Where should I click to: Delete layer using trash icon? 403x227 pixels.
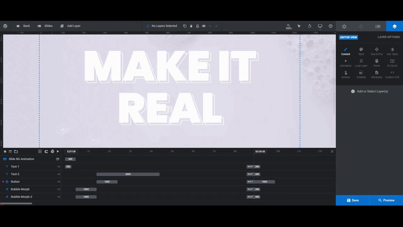click(191, 26)
